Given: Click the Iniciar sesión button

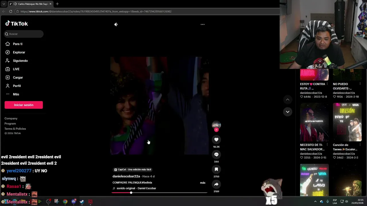Looking at the screenshot, I should [x=24, y=105].
